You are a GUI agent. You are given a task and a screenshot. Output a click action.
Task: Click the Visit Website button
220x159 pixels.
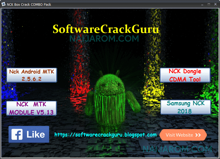click(183, 135)
